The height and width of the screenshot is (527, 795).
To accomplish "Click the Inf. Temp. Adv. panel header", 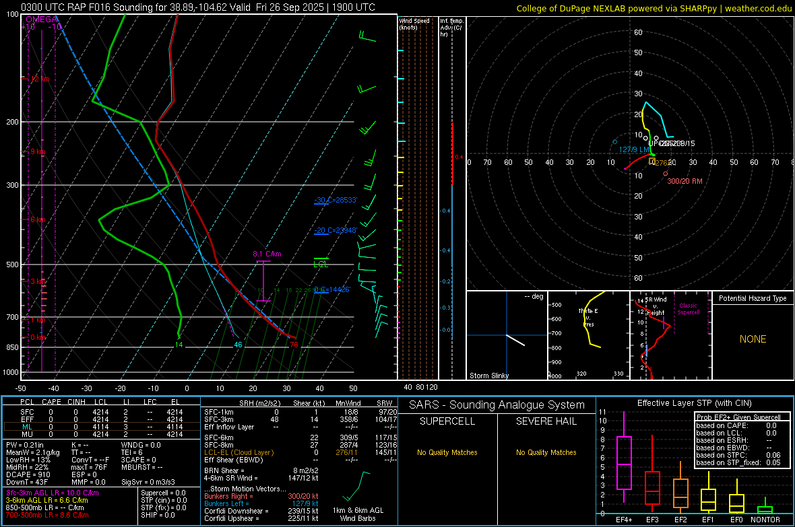I will coord(451,28).
